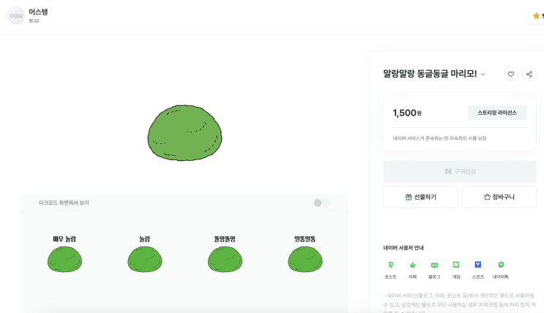
Task: Toggle the dark mode preview switch
Action: [x=321, y=203]
